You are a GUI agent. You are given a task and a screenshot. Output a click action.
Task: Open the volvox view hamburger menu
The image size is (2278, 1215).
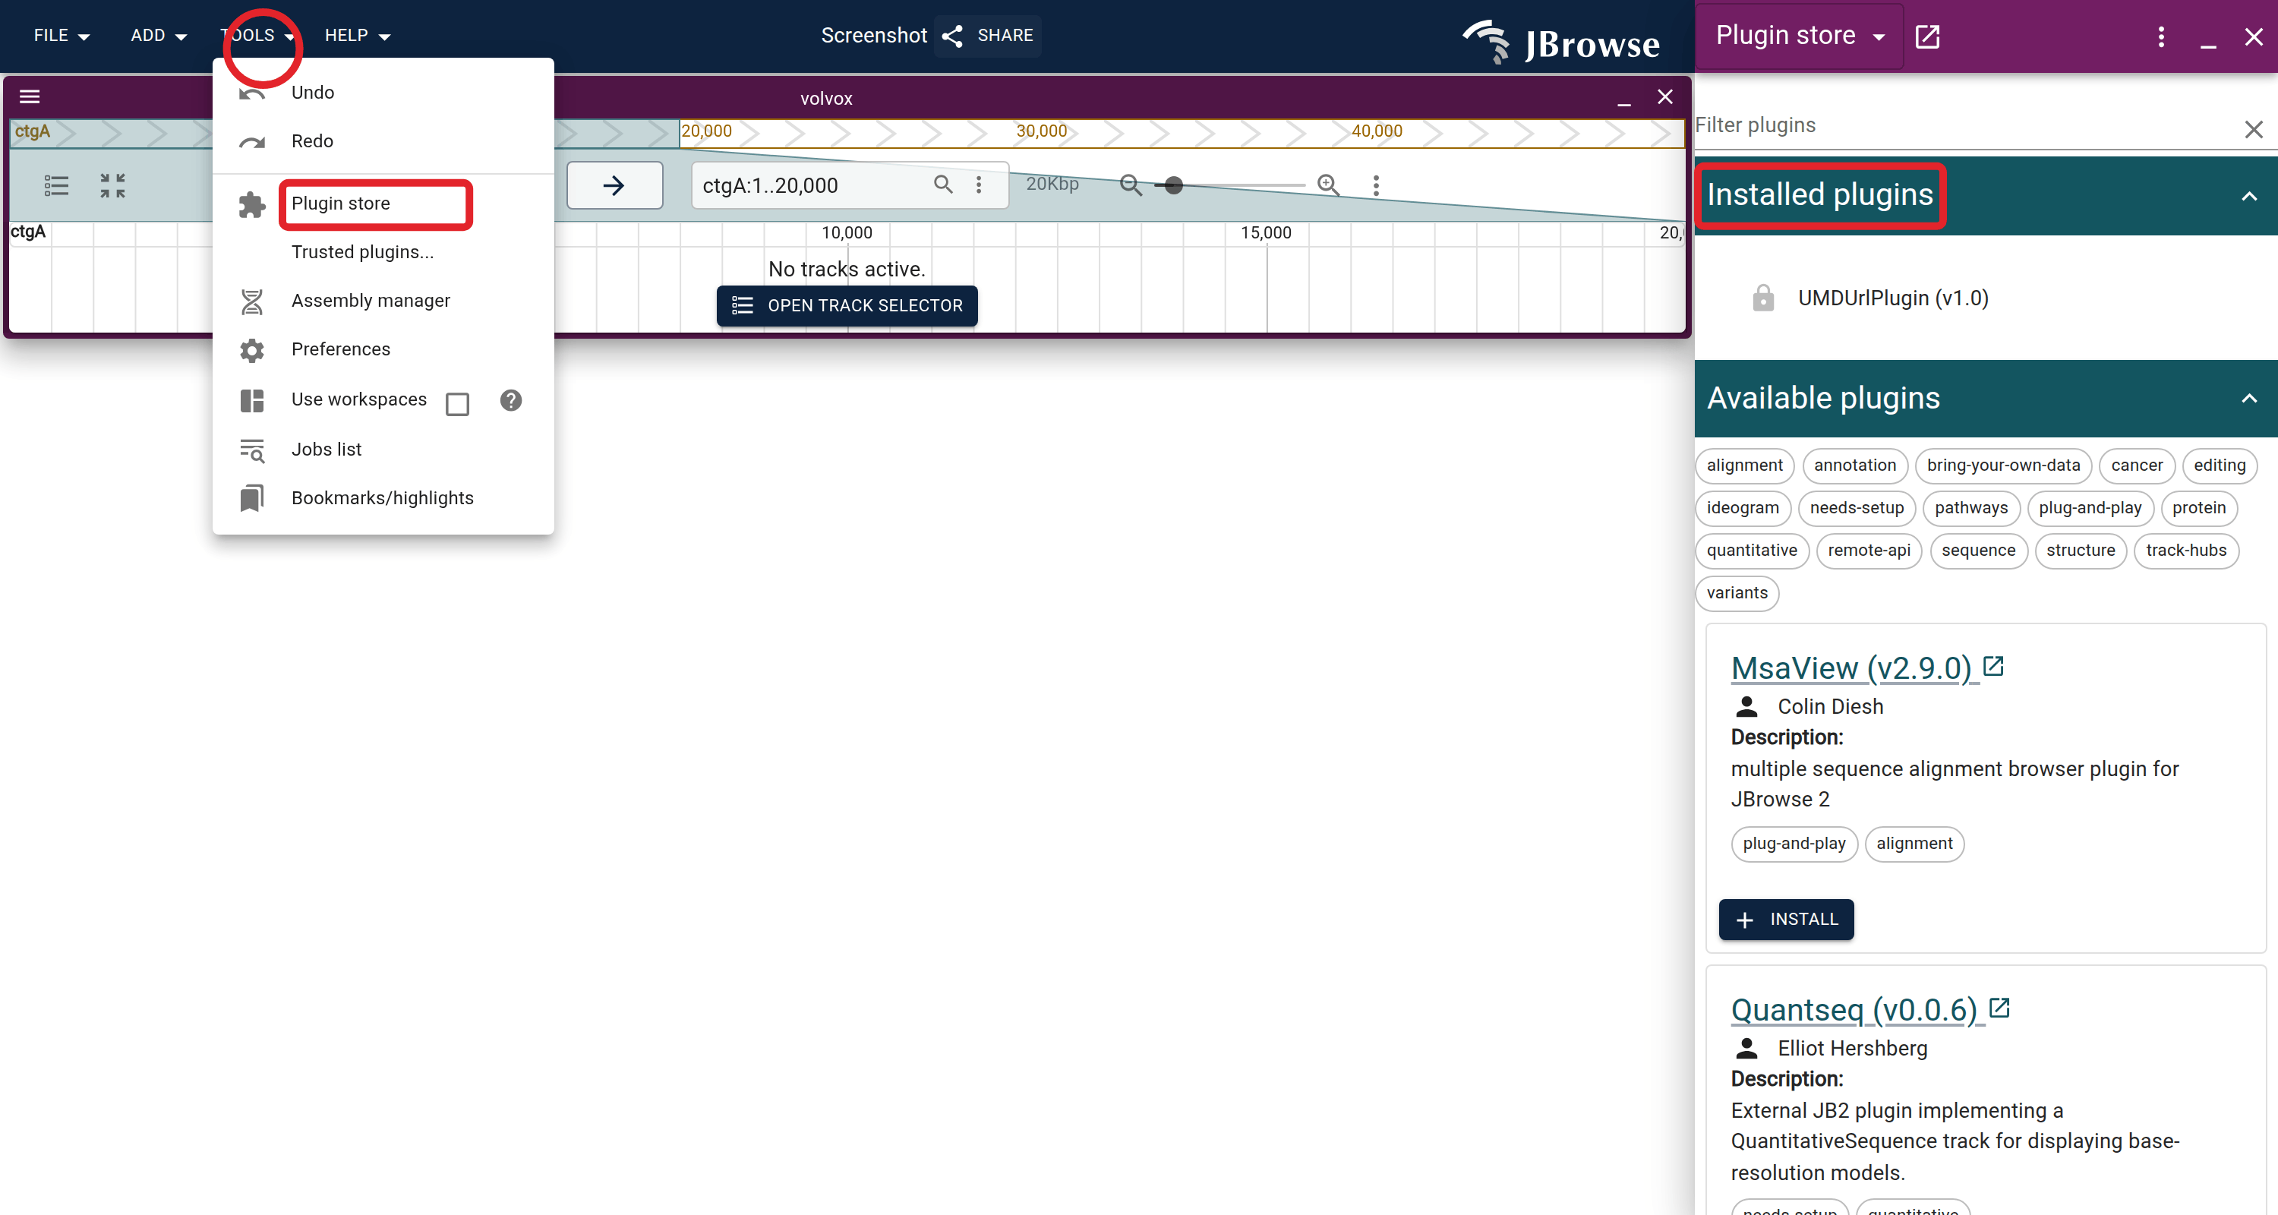coord(30,96)
